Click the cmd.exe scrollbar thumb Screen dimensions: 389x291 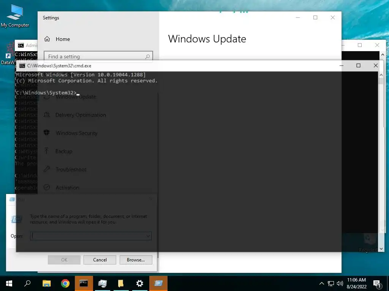click(381, 81)
